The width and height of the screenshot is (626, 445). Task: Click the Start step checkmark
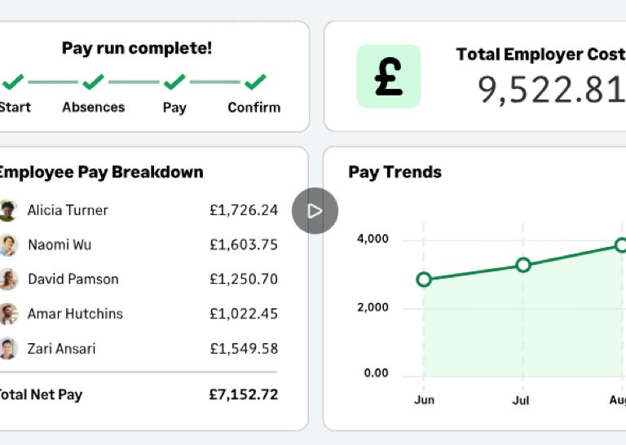[13, 82]
